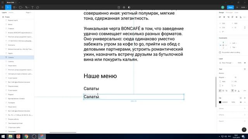Select the Frame tool
Screen dimensions: 248x139
pyautogui.click(x=14, y=7)
